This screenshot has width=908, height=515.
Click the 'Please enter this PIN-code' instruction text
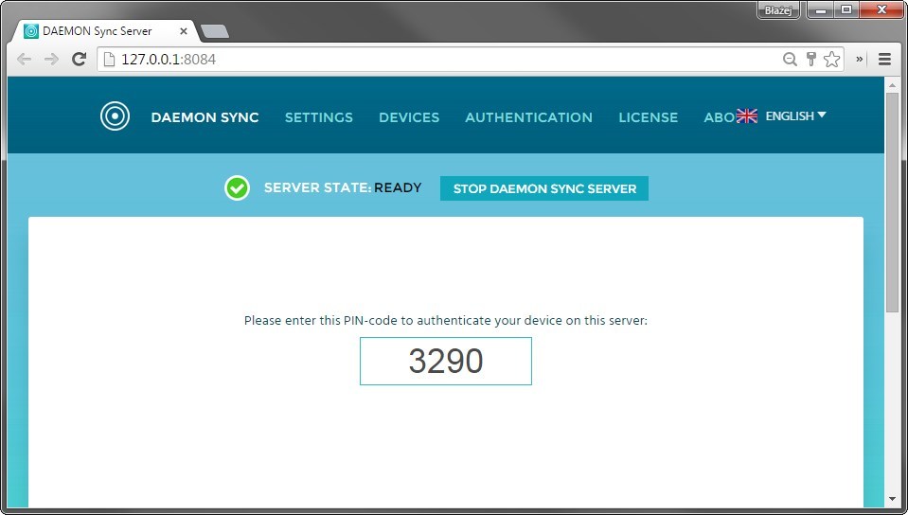pos(446,320)
